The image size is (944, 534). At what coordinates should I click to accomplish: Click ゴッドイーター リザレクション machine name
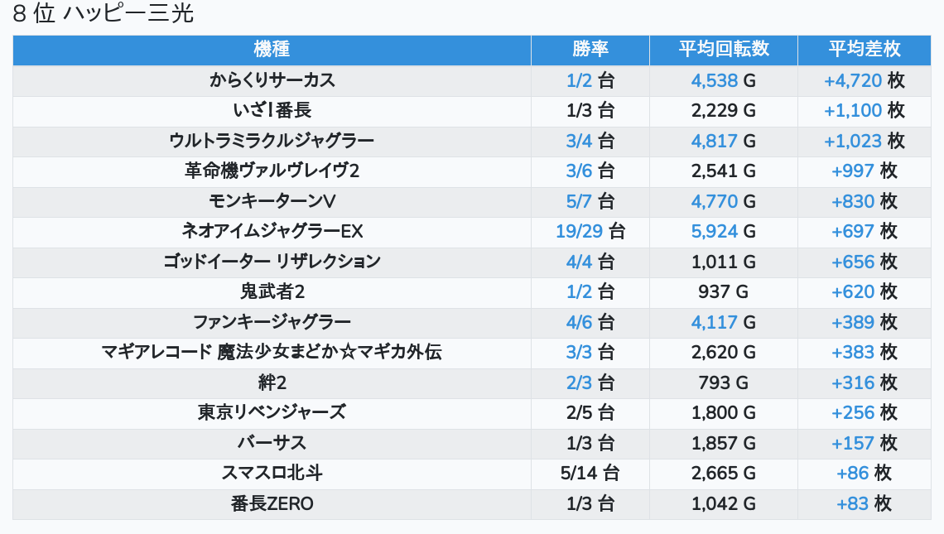point(272,262)
